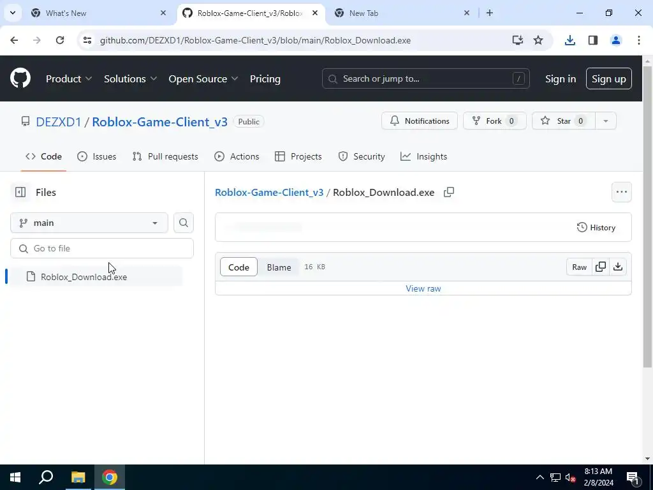Open site information icon in address bar
Viewport: 653px width, 490px height.
[87, 40]
